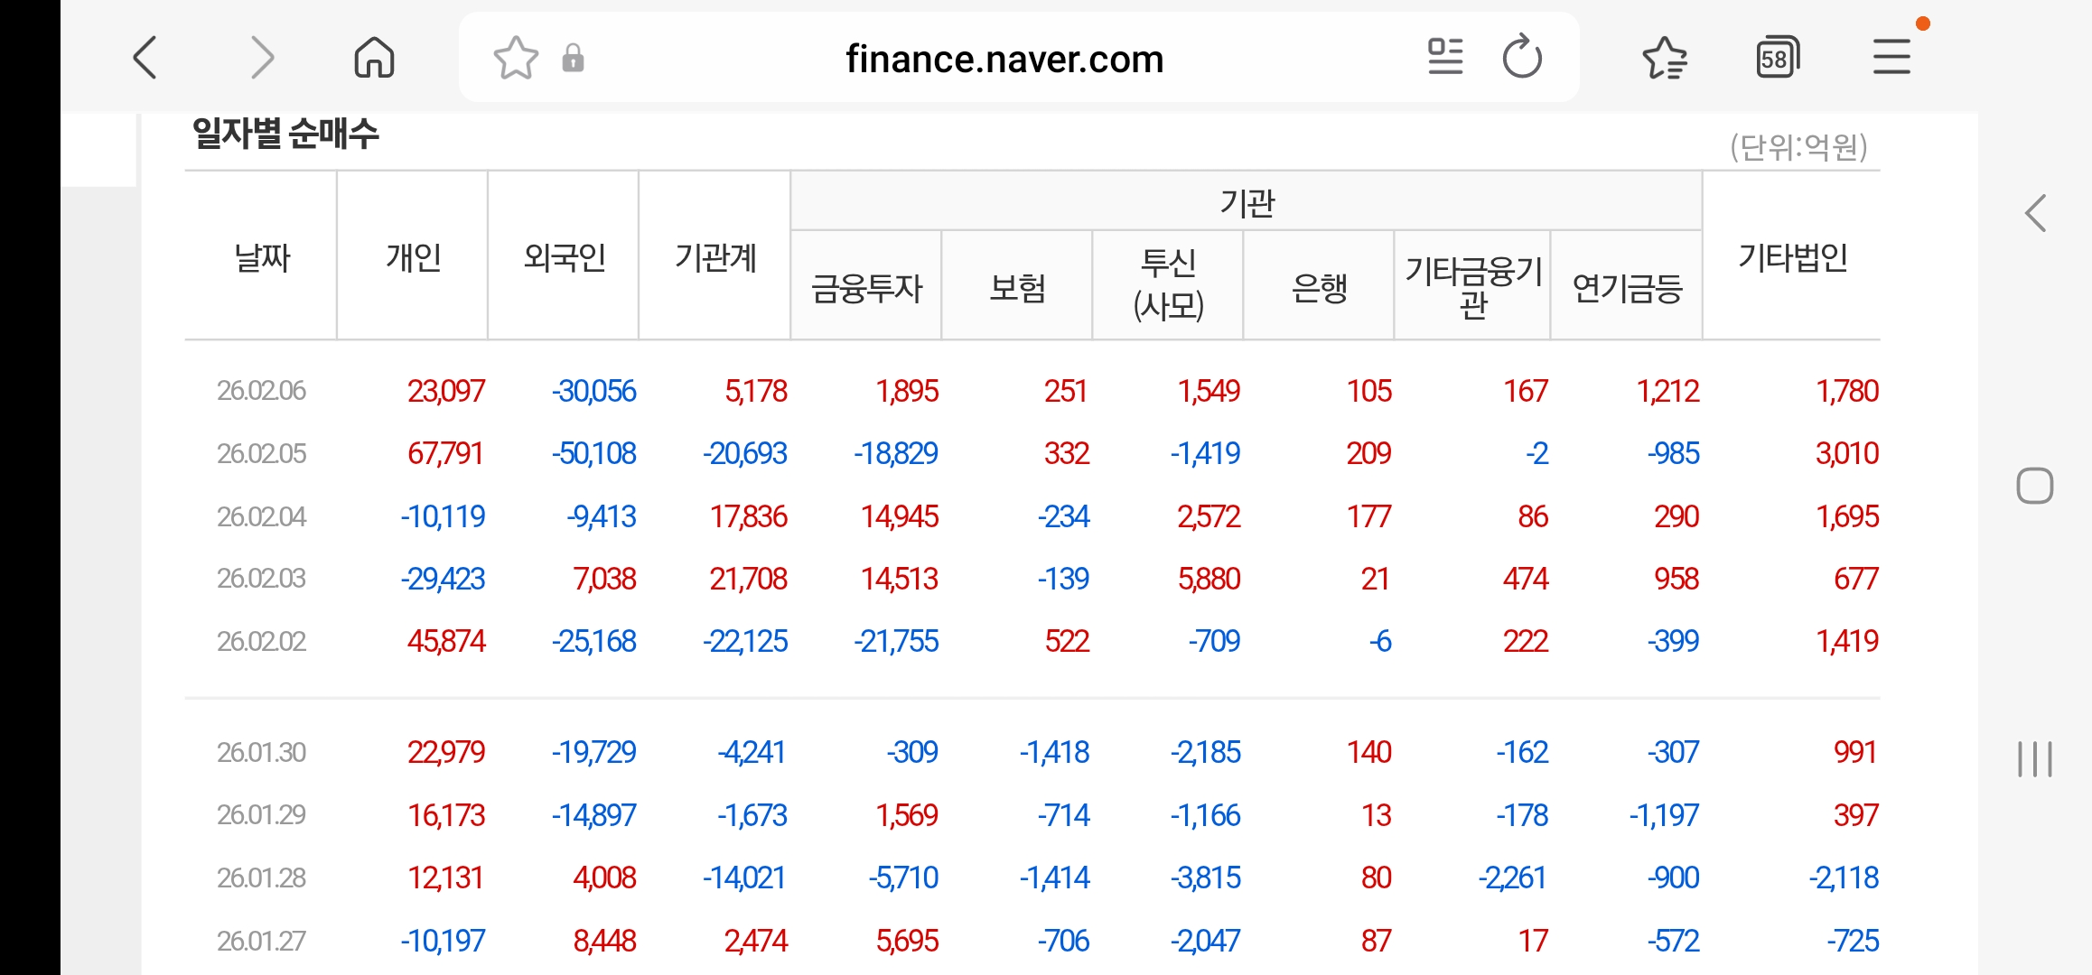Open reader mode icon
The width and height of the screenshot is (2092, 975).
(1444, 57)
